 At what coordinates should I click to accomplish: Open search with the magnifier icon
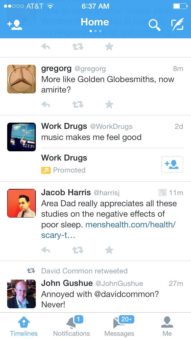(x=155, y=25)
